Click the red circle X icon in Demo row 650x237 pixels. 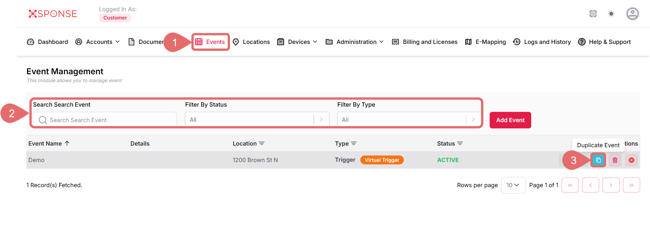pos(632,160)
